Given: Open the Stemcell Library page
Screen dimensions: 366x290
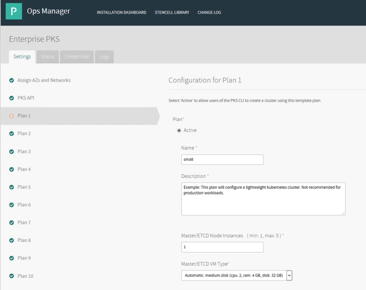Looking at the screenshot, I should 172,13.
